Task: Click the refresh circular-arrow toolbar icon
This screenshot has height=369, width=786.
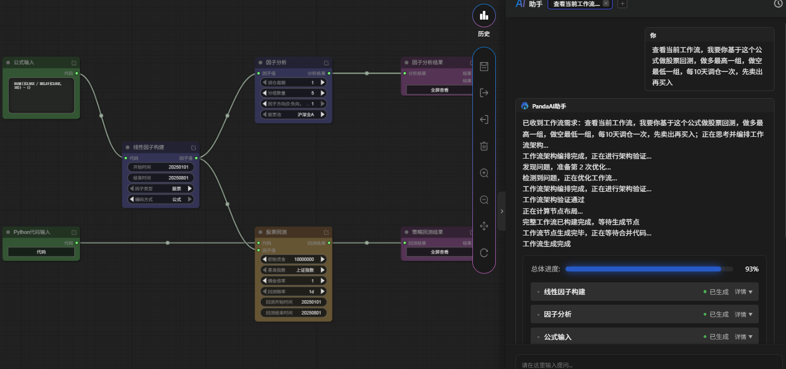Action: pos(484,252)
